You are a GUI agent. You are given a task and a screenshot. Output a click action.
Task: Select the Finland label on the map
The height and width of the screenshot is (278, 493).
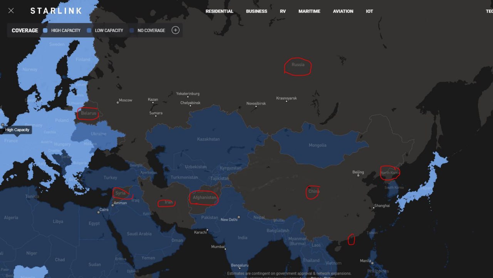coord(83,60)
